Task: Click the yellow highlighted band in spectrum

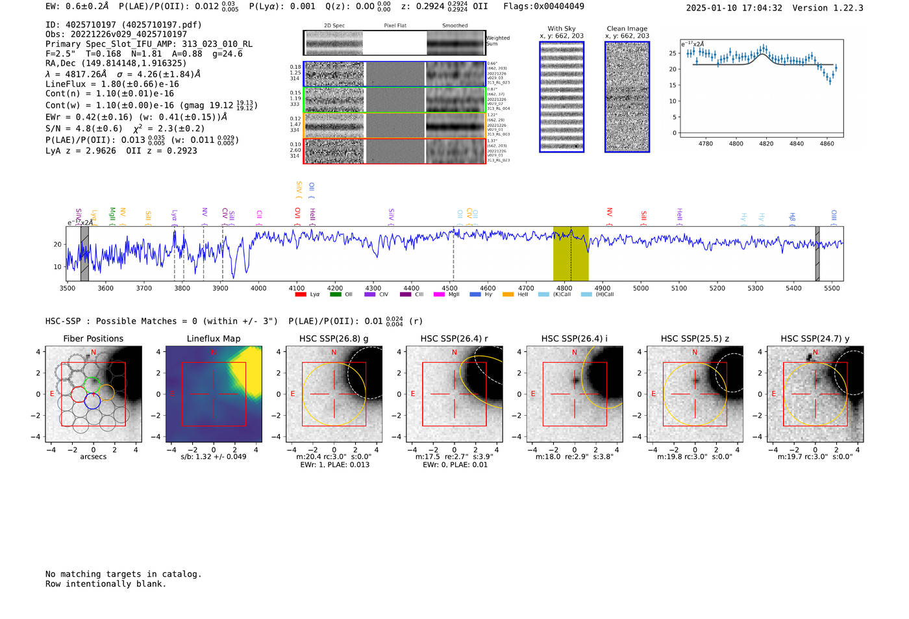Action: tap(571, 254)
